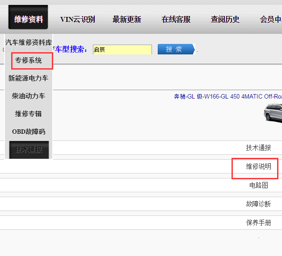This screenshot has width=282, height=256.
Task: Open 查阅历史 tab
Action: [x=225, y=19]
